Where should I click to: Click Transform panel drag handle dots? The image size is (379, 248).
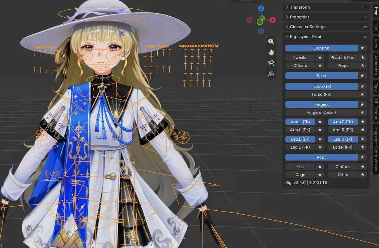365,8
